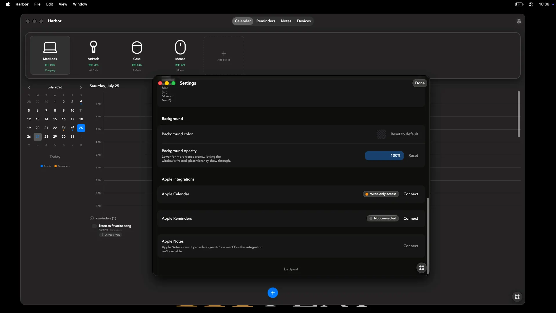Click Done to close Settings
Screen dimensions: 556x313
[x=420, y=83]
